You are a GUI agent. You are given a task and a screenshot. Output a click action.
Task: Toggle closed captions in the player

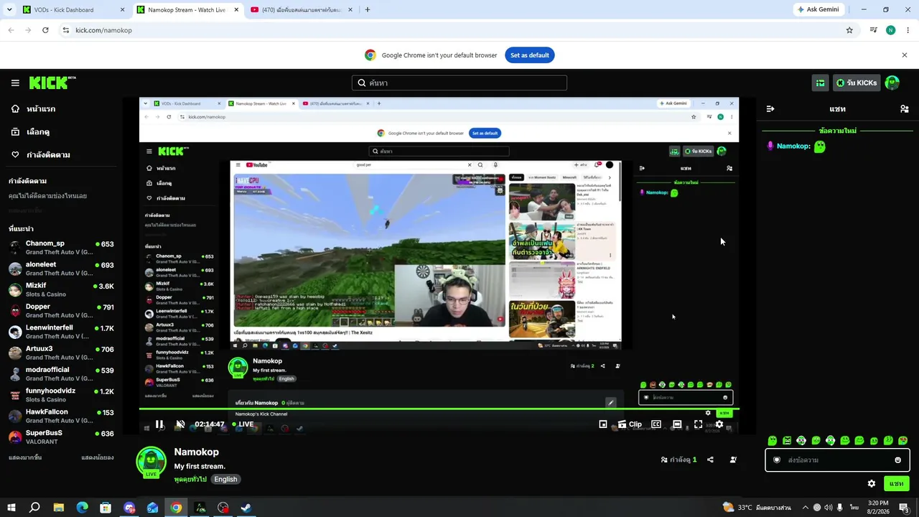[x=656, y=424]
